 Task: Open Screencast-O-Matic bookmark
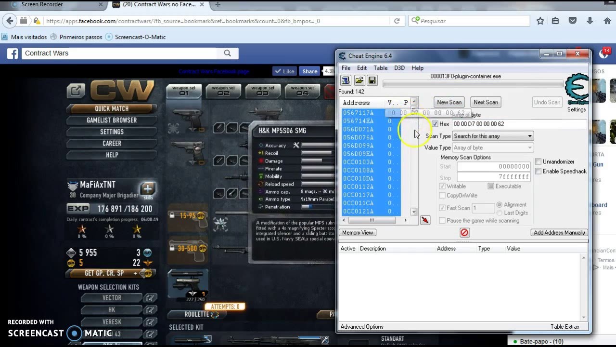tap(135, 37)
